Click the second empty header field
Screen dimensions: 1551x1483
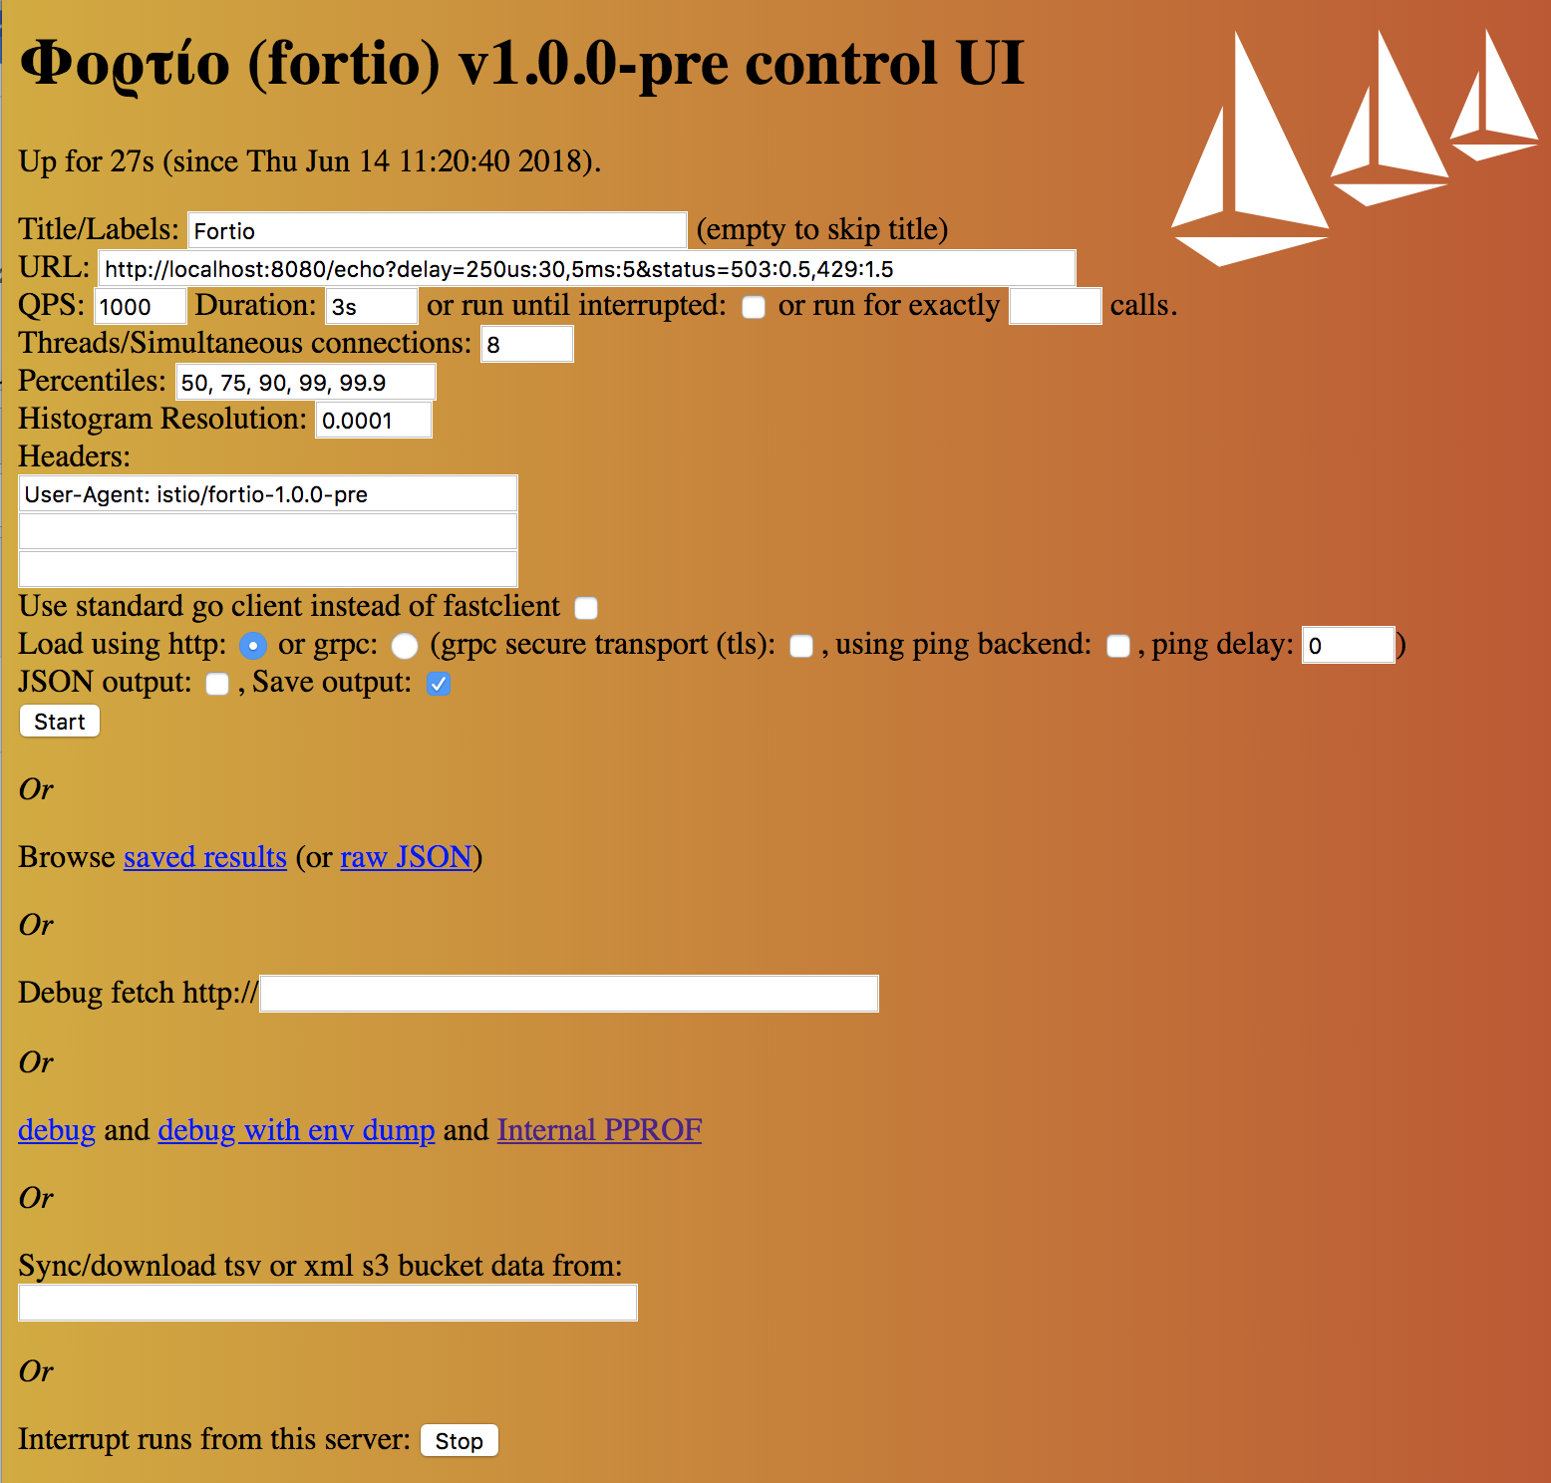pos(268,531)
